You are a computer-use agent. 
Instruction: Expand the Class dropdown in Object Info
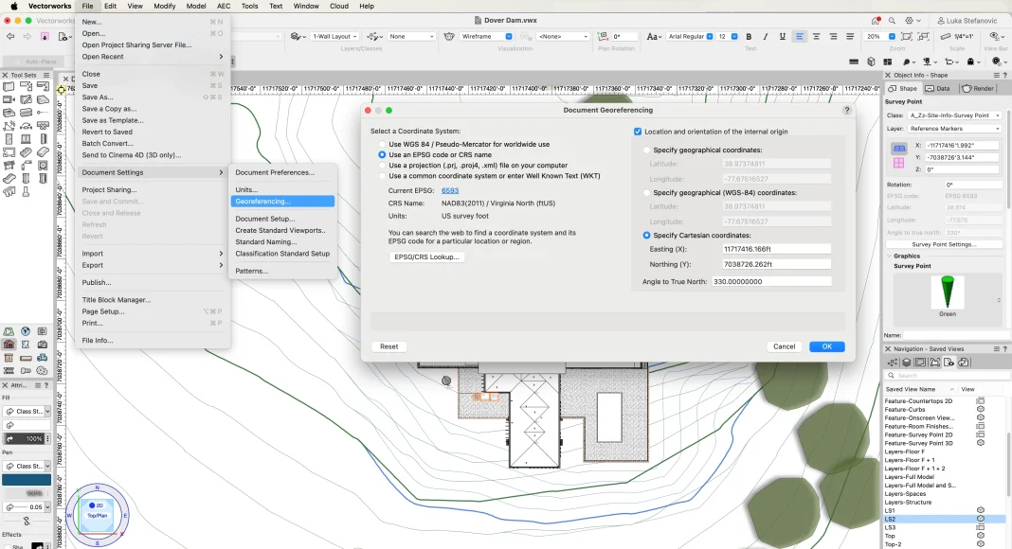(954, 115)
